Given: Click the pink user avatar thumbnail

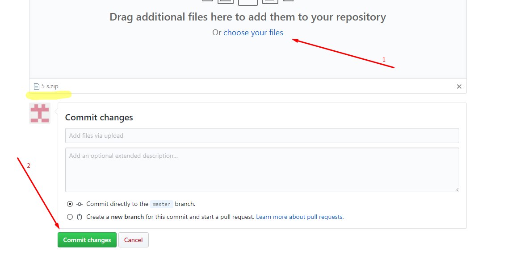Looking at the screenshot, I should 40,113.
